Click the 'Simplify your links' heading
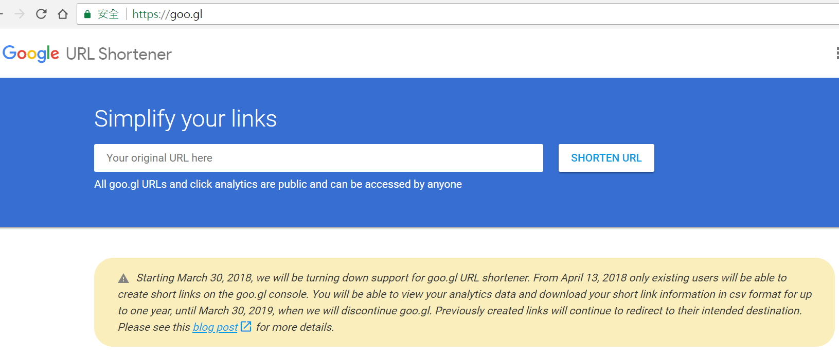The width and height of the screenshot is (839, 355). [x=185, y=119]
